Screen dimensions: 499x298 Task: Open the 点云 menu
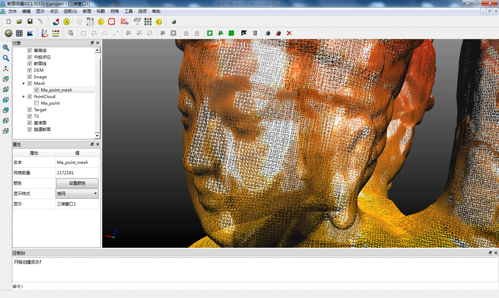54,11
